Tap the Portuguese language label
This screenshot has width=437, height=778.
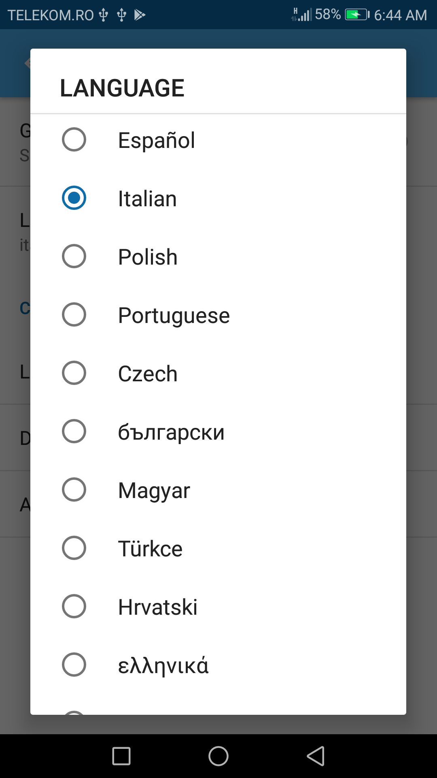coord(174,315)
